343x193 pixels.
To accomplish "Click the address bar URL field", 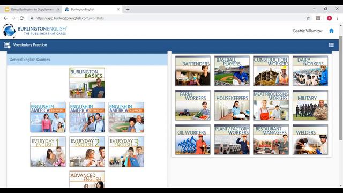I will click(x=166, y=18).
